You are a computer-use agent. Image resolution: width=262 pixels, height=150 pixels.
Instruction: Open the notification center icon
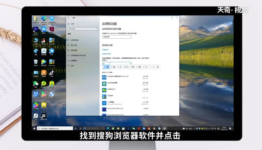tap(230, 128)
